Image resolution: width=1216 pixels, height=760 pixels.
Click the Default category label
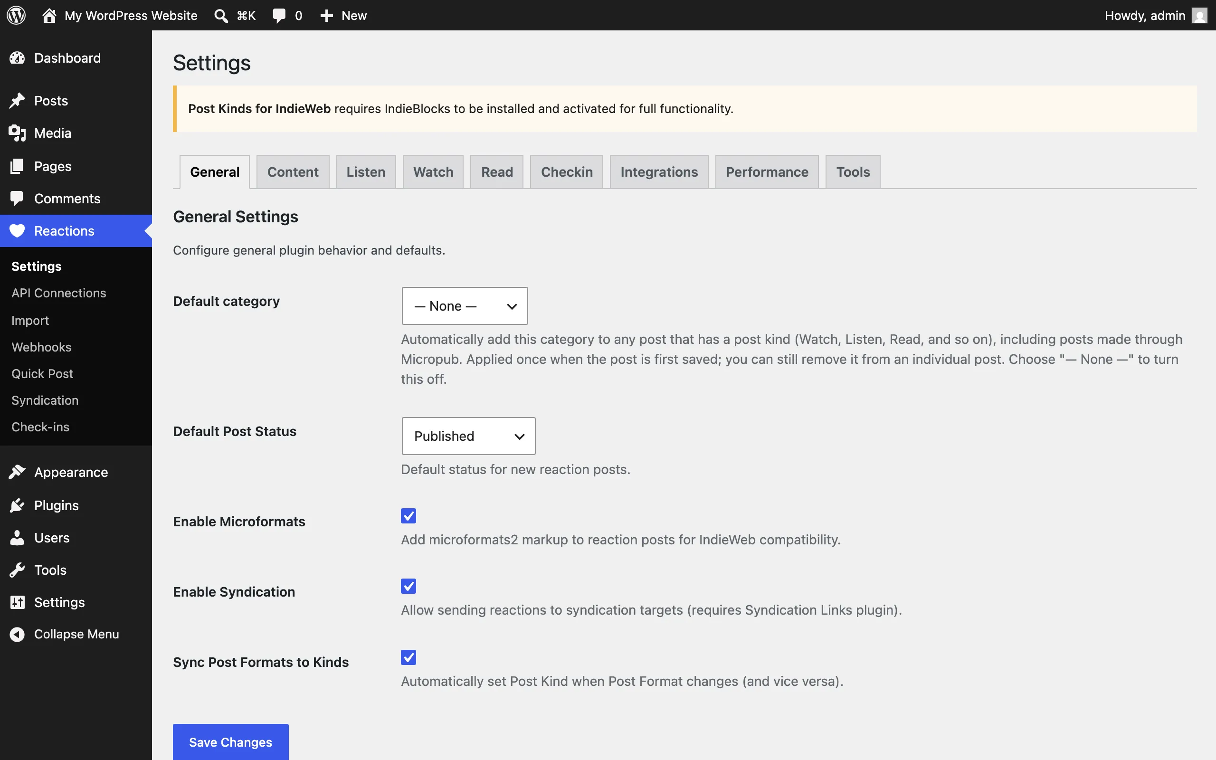click(226, 301)
